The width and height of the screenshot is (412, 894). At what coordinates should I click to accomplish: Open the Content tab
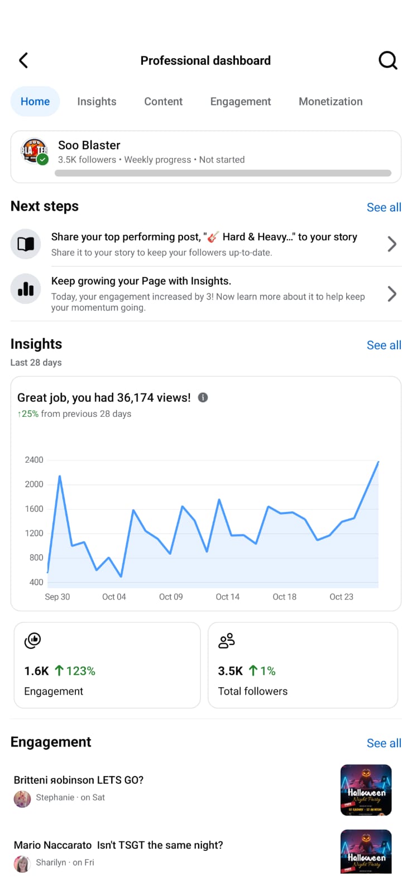coord(163,102)
